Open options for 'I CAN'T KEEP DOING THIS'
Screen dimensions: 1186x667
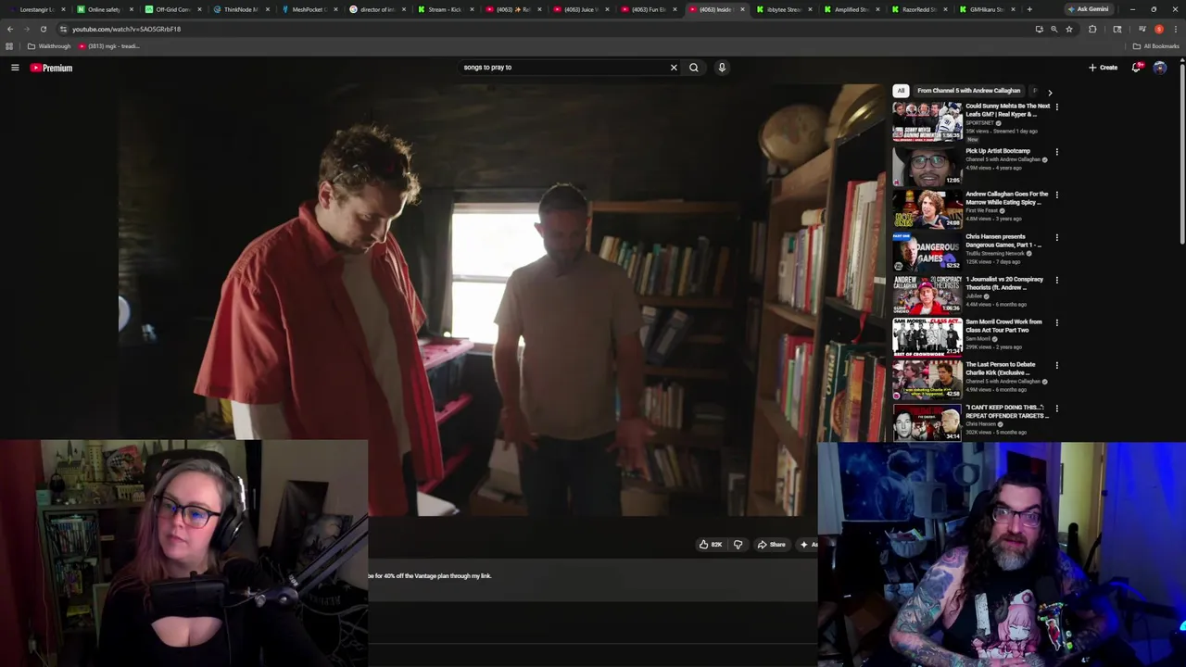point(1056,409)
